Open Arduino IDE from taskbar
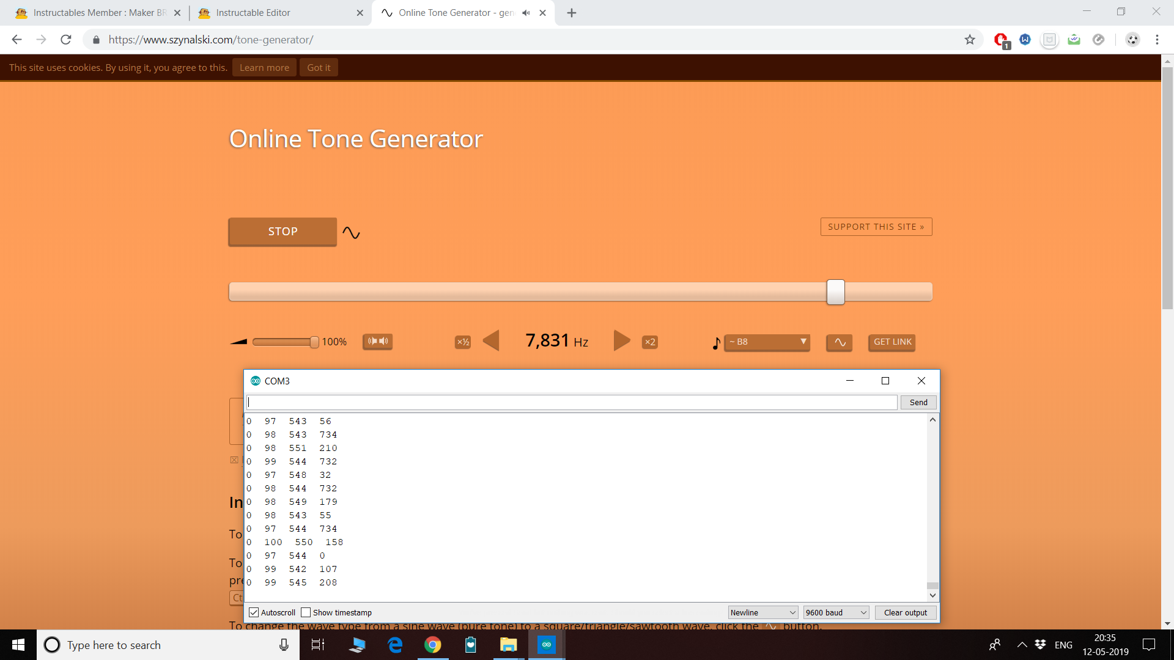1174x660 pixels. (x=547, y=645)
